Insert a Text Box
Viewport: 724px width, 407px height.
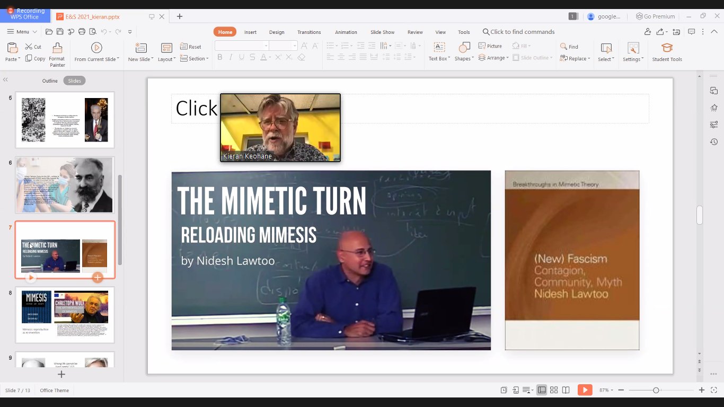(439, 52)
